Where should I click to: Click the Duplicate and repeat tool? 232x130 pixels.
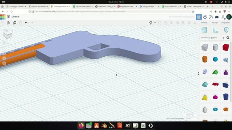click(x=14, y=23)
